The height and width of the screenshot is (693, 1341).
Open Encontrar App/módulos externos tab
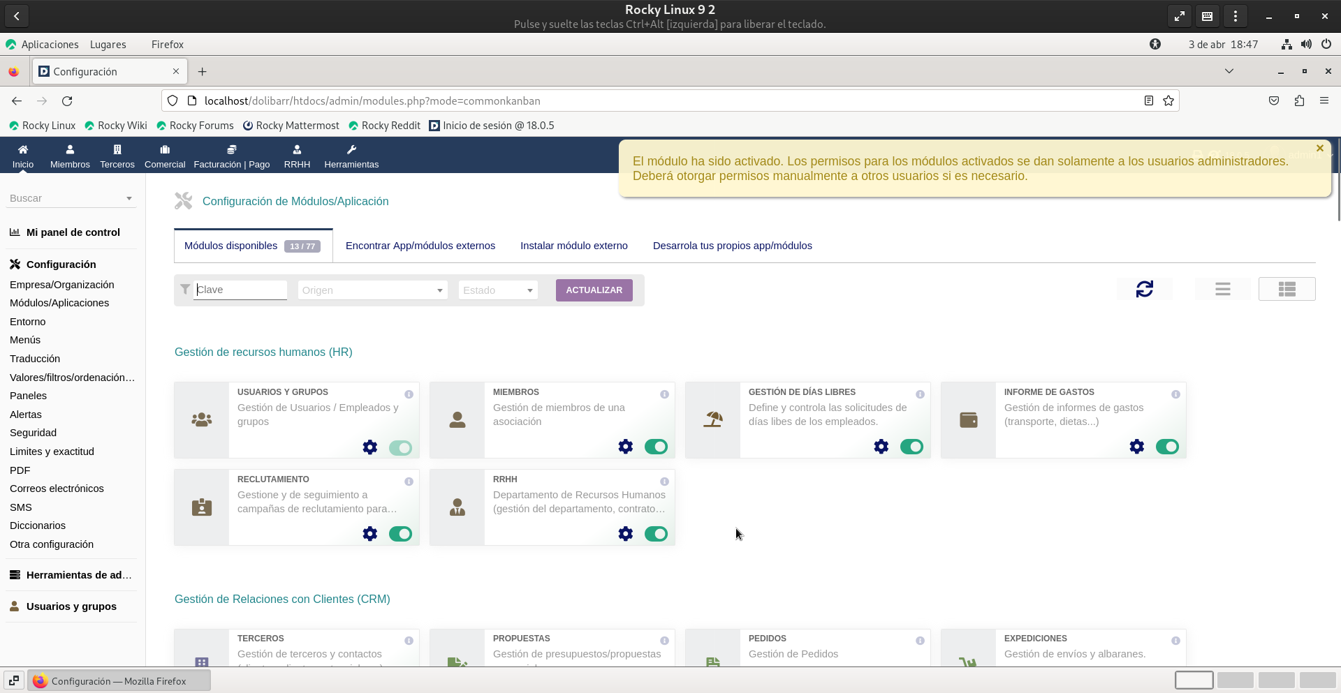pos(420,246)
